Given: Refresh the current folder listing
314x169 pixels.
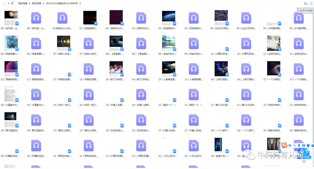Looking at the screenshot, I should click(x=12, y=3).
